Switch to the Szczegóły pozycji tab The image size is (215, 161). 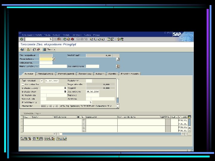point(66,74)
